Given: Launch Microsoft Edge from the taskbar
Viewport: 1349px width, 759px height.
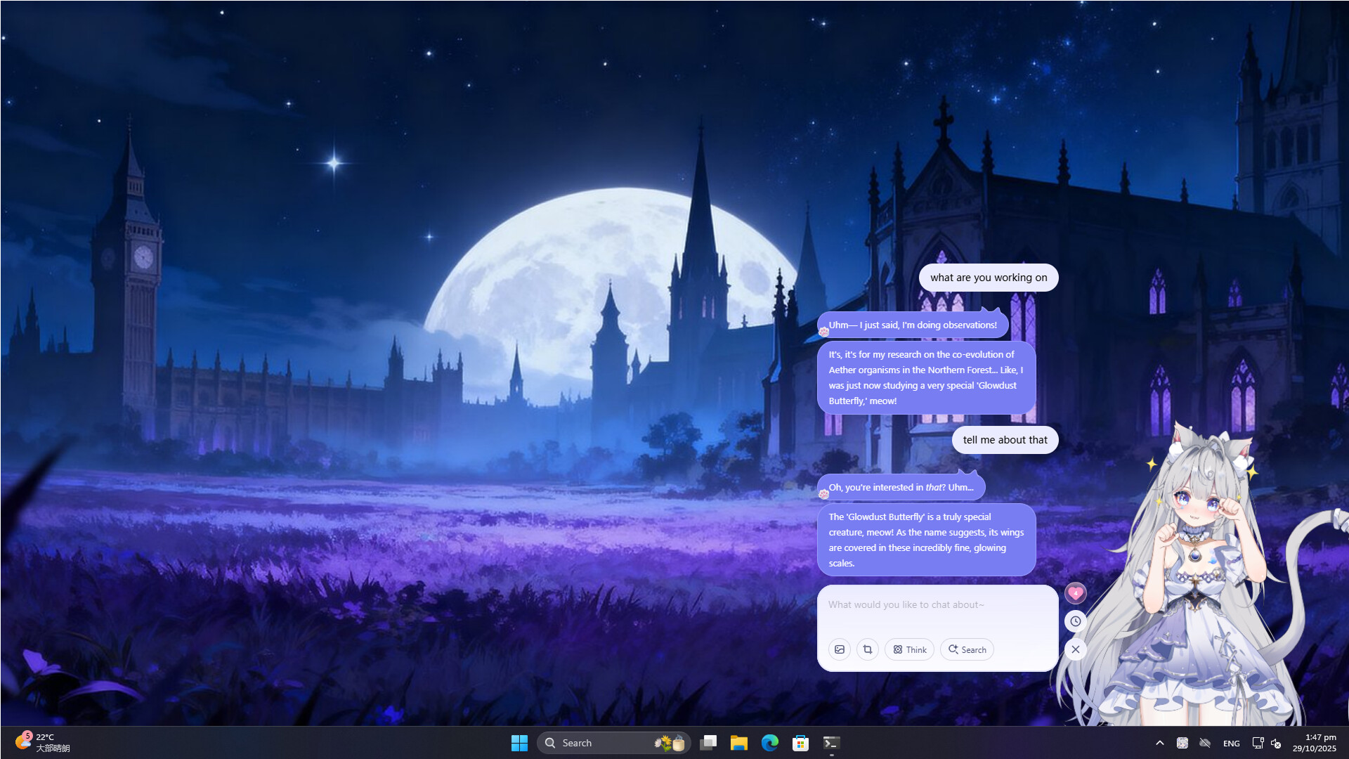Looking at the screenshot, I should pyautogui.click(x=769, y=742).
